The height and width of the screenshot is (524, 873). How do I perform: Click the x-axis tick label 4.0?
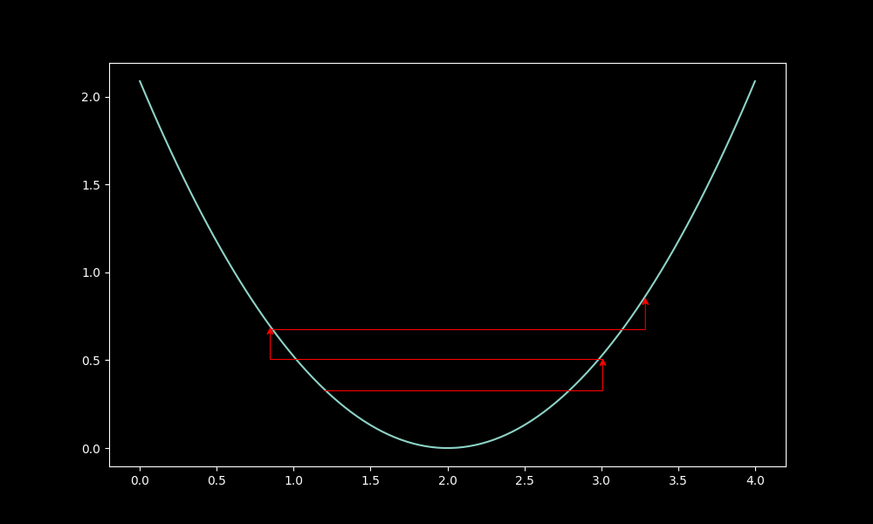point(755,480)
